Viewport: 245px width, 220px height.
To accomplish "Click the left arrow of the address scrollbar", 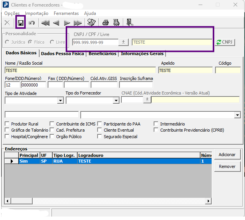I will [8, 201].
